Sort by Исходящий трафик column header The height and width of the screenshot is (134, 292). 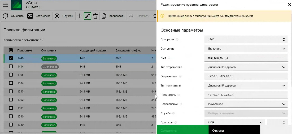point(93,50)
